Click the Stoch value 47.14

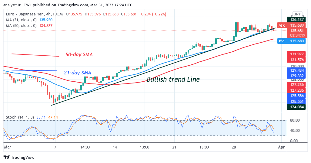click(x=53, y=117)
